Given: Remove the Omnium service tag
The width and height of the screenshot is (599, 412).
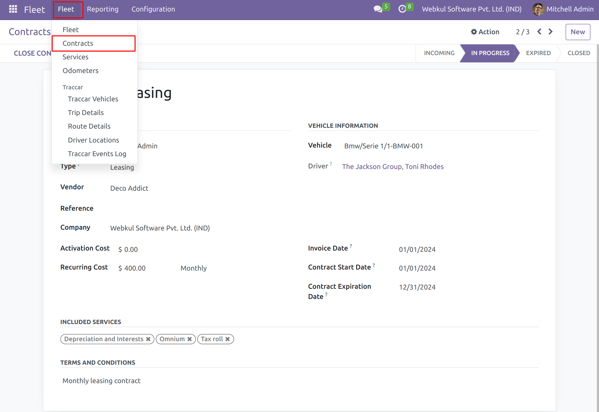Looking at the screenshot, I should (x=190, y=339).
